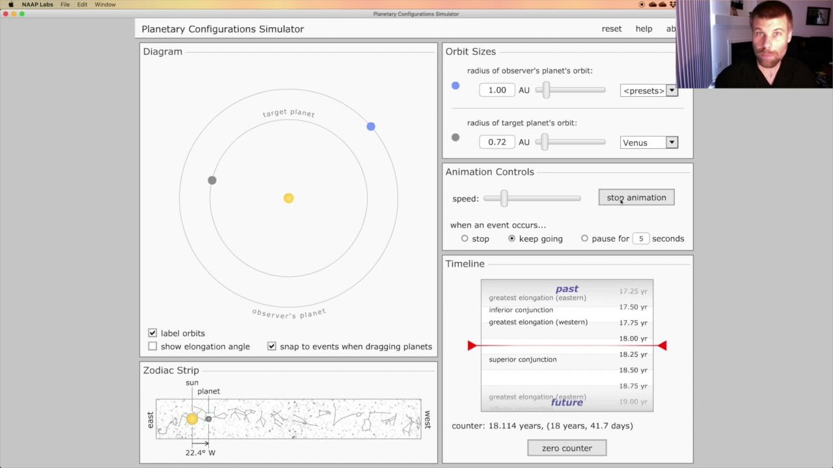
Task: Enable show elongation angle checkbox
Action: pos(152,346)
